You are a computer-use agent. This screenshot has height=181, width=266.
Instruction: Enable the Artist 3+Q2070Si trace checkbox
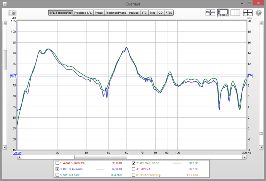click(x=57, y=163)
